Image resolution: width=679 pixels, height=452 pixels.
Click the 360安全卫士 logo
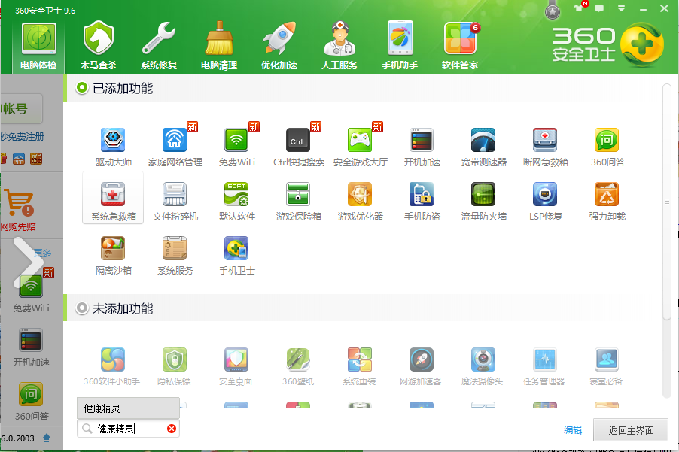pos(608,44)
